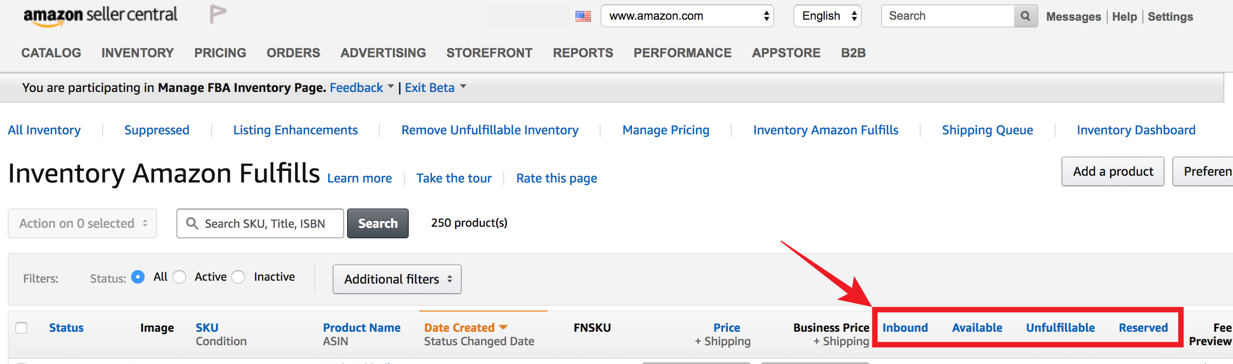Open the English language dropdown

(x=827, y=16)
